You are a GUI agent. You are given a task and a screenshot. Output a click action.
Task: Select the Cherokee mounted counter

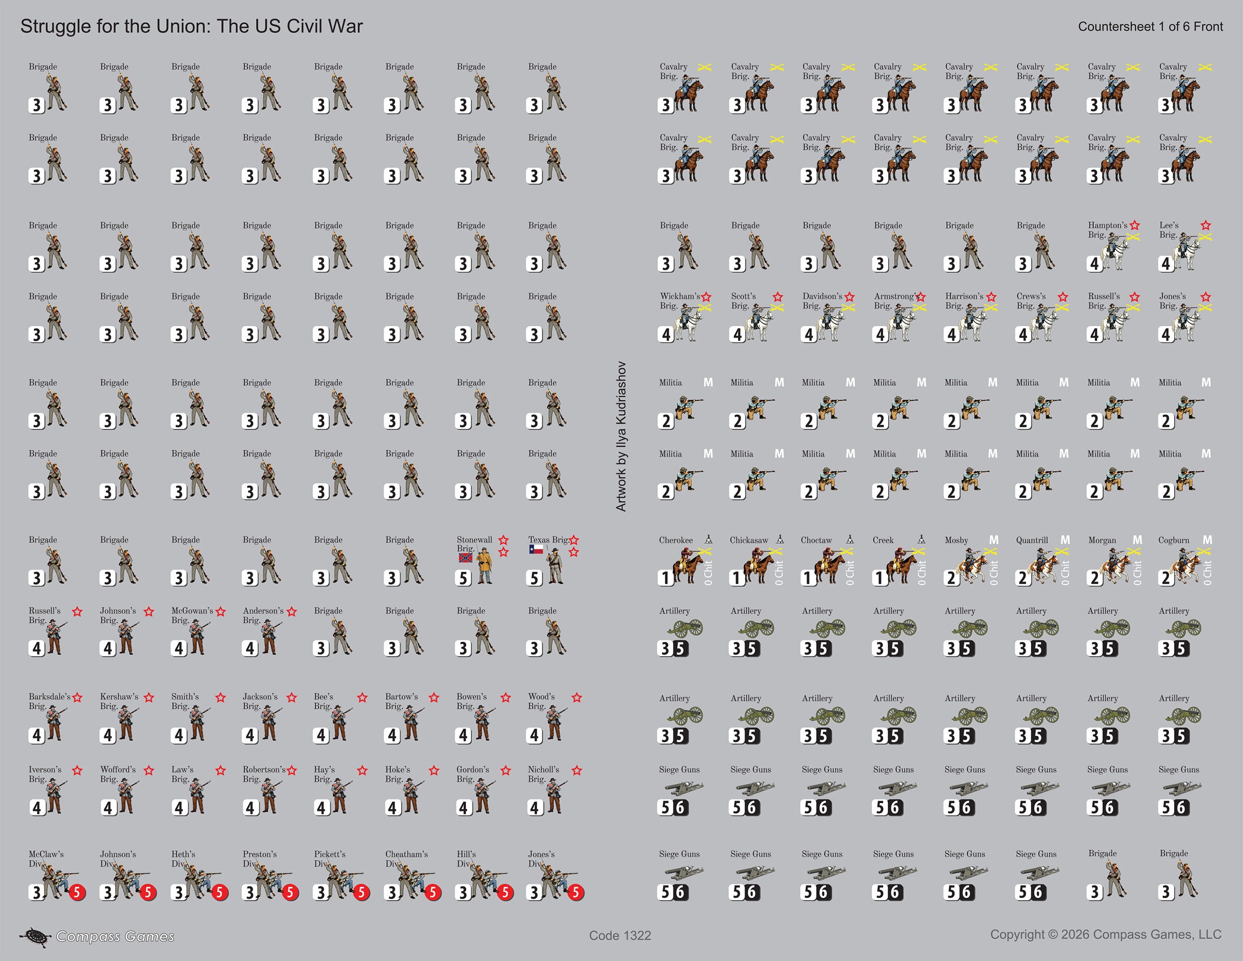point(686,560)
